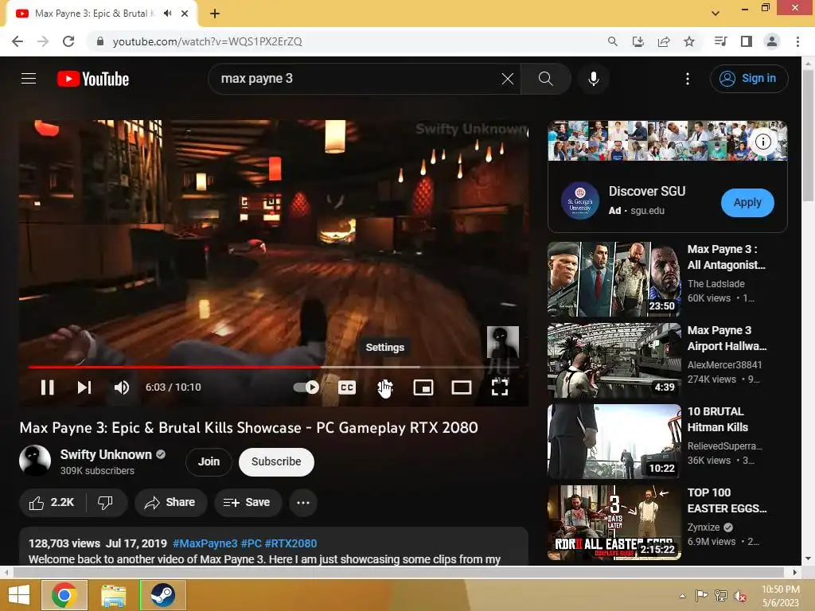Image resolution: width=815 pixels, height=611 pixels.
Task: Open the #RTX2080 hashtag
Action: pos(291,543)
